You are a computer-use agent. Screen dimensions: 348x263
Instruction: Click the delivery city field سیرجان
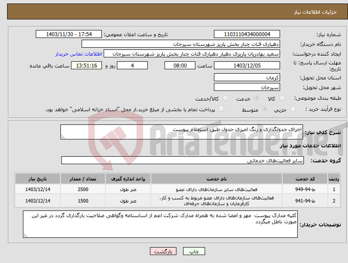coord(247,87)
